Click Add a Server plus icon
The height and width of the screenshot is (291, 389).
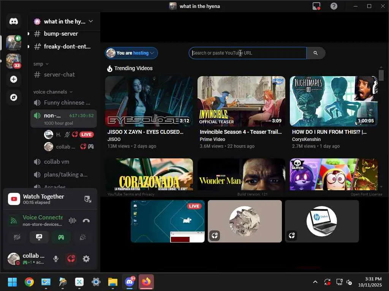14,79
